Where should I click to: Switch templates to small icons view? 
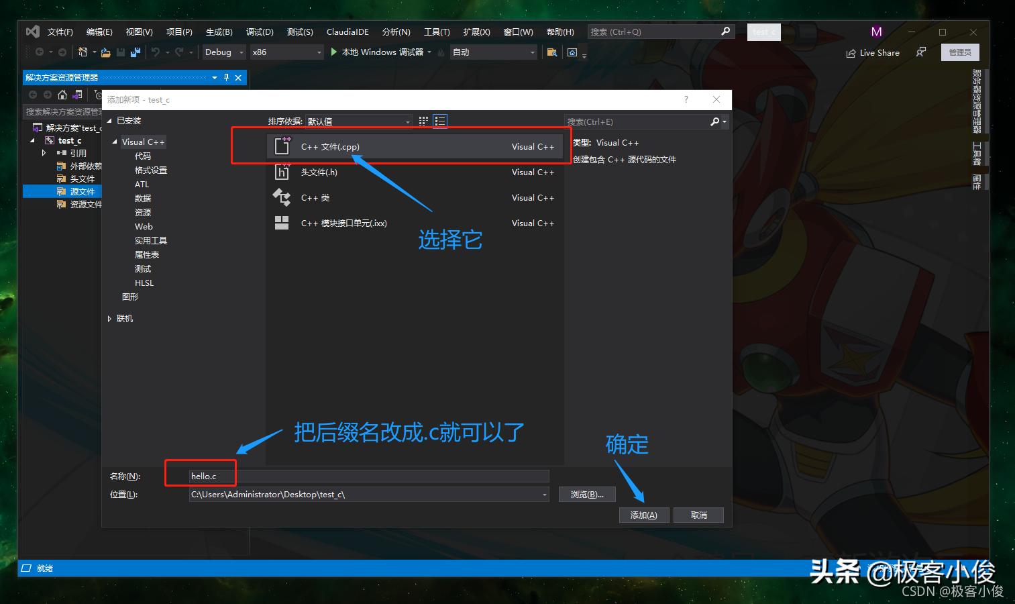tap(423, 121)
